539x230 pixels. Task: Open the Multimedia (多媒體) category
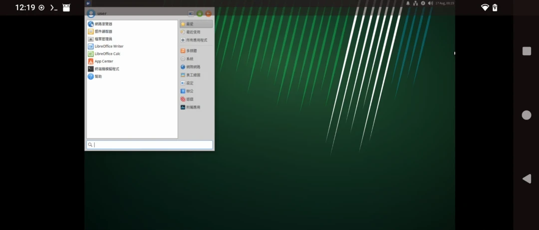(x=192, y=51)
